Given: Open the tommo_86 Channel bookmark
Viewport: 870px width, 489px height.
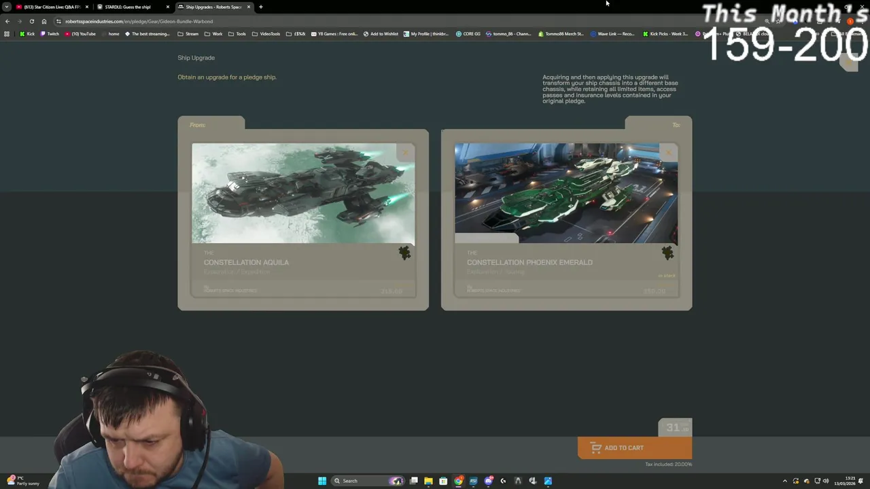Looking at the screenshot, I should coord(508,33).
